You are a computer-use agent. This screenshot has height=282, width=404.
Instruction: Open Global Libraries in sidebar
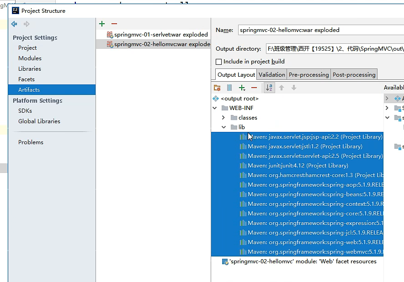(x=39, y=121)
